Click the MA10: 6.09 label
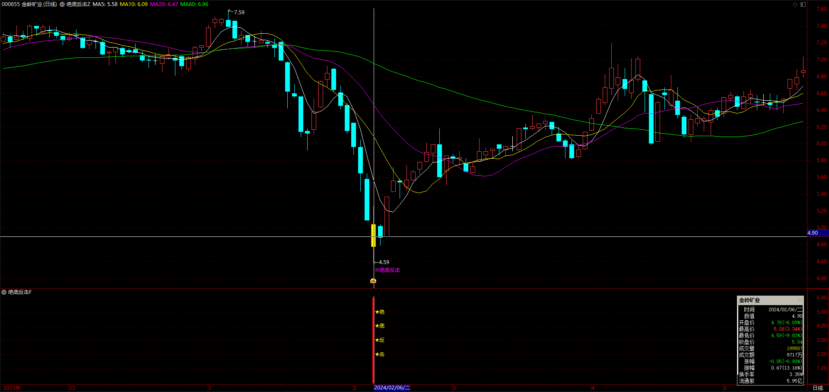The width and height of the screenshot is (829, 392). tap(133, 4)
